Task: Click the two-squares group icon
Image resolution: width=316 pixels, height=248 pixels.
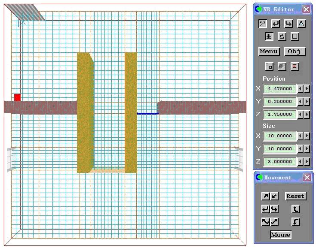Action: click(269, 67)
